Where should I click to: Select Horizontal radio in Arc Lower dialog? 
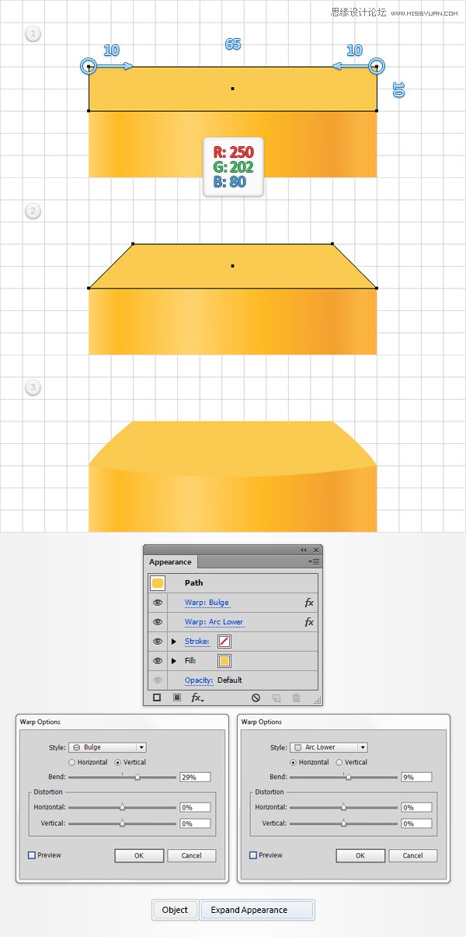coord(294,762)
